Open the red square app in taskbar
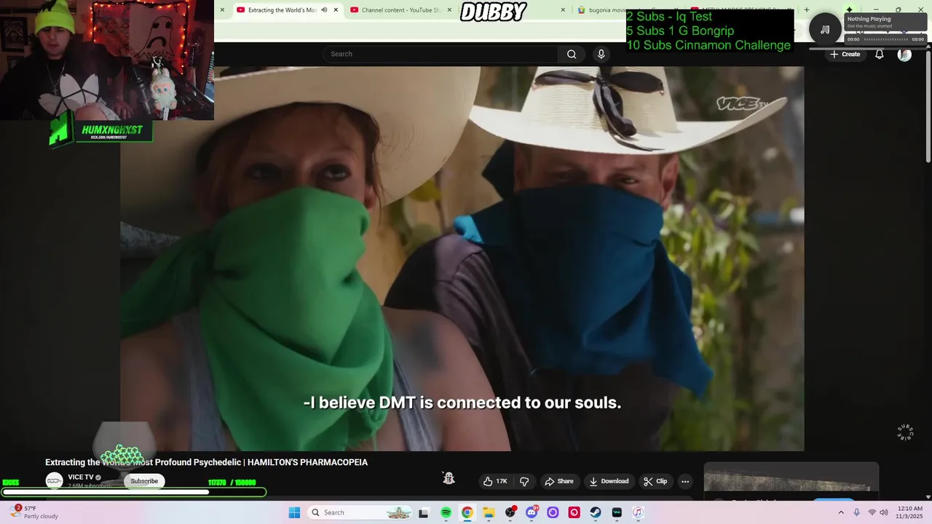This screenshot has height=524, width=932. 574,512
